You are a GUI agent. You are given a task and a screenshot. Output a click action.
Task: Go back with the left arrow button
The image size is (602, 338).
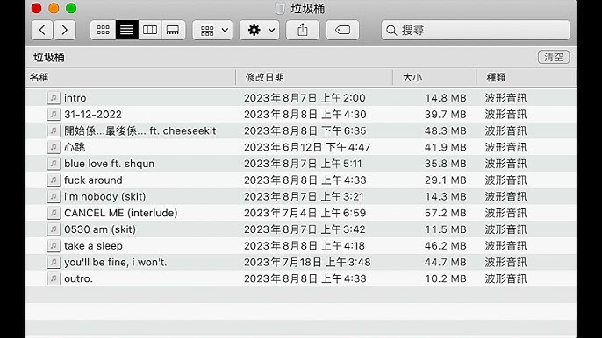tap(42, 30)
